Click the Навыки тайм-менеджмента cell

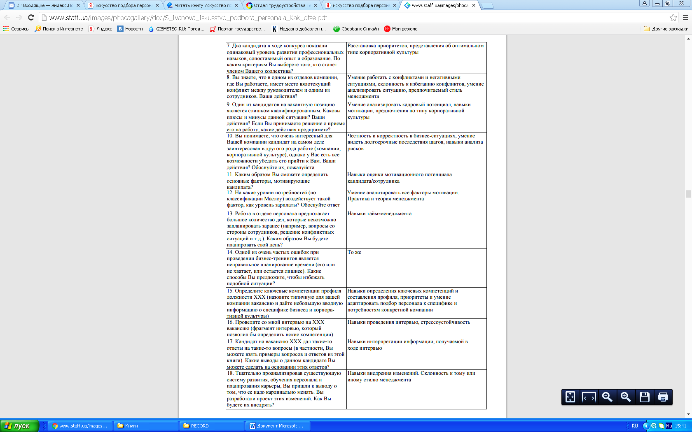point(416,229)
